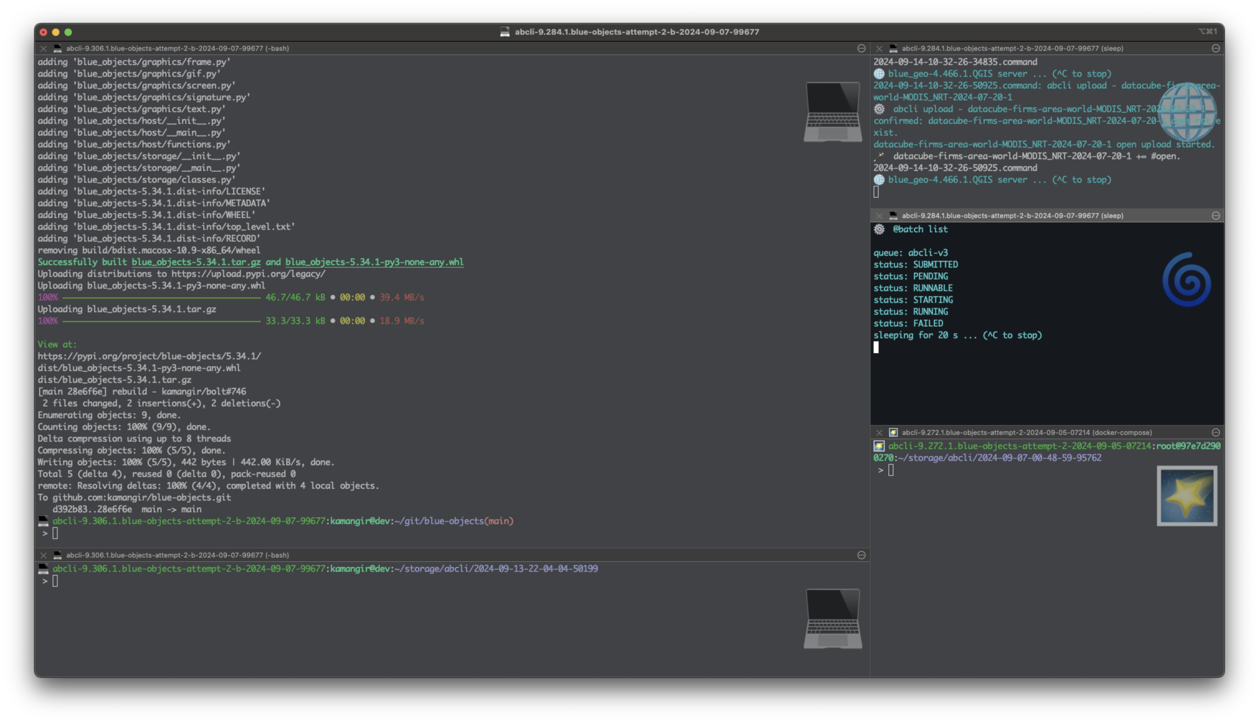Click gear icon before 'abcli upload' line
Image resolution: width=1259 pixels, height=723 pixels.
(x=879, y=109)
